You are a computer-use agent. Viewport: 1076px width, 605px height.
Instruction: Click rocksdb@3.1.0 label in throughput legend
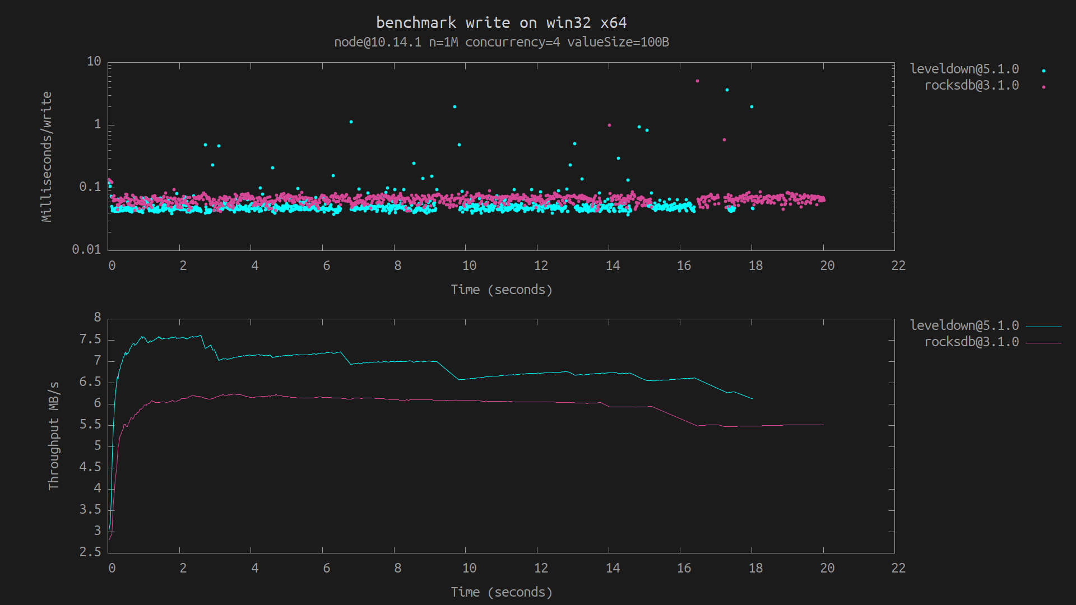[971, 342]
